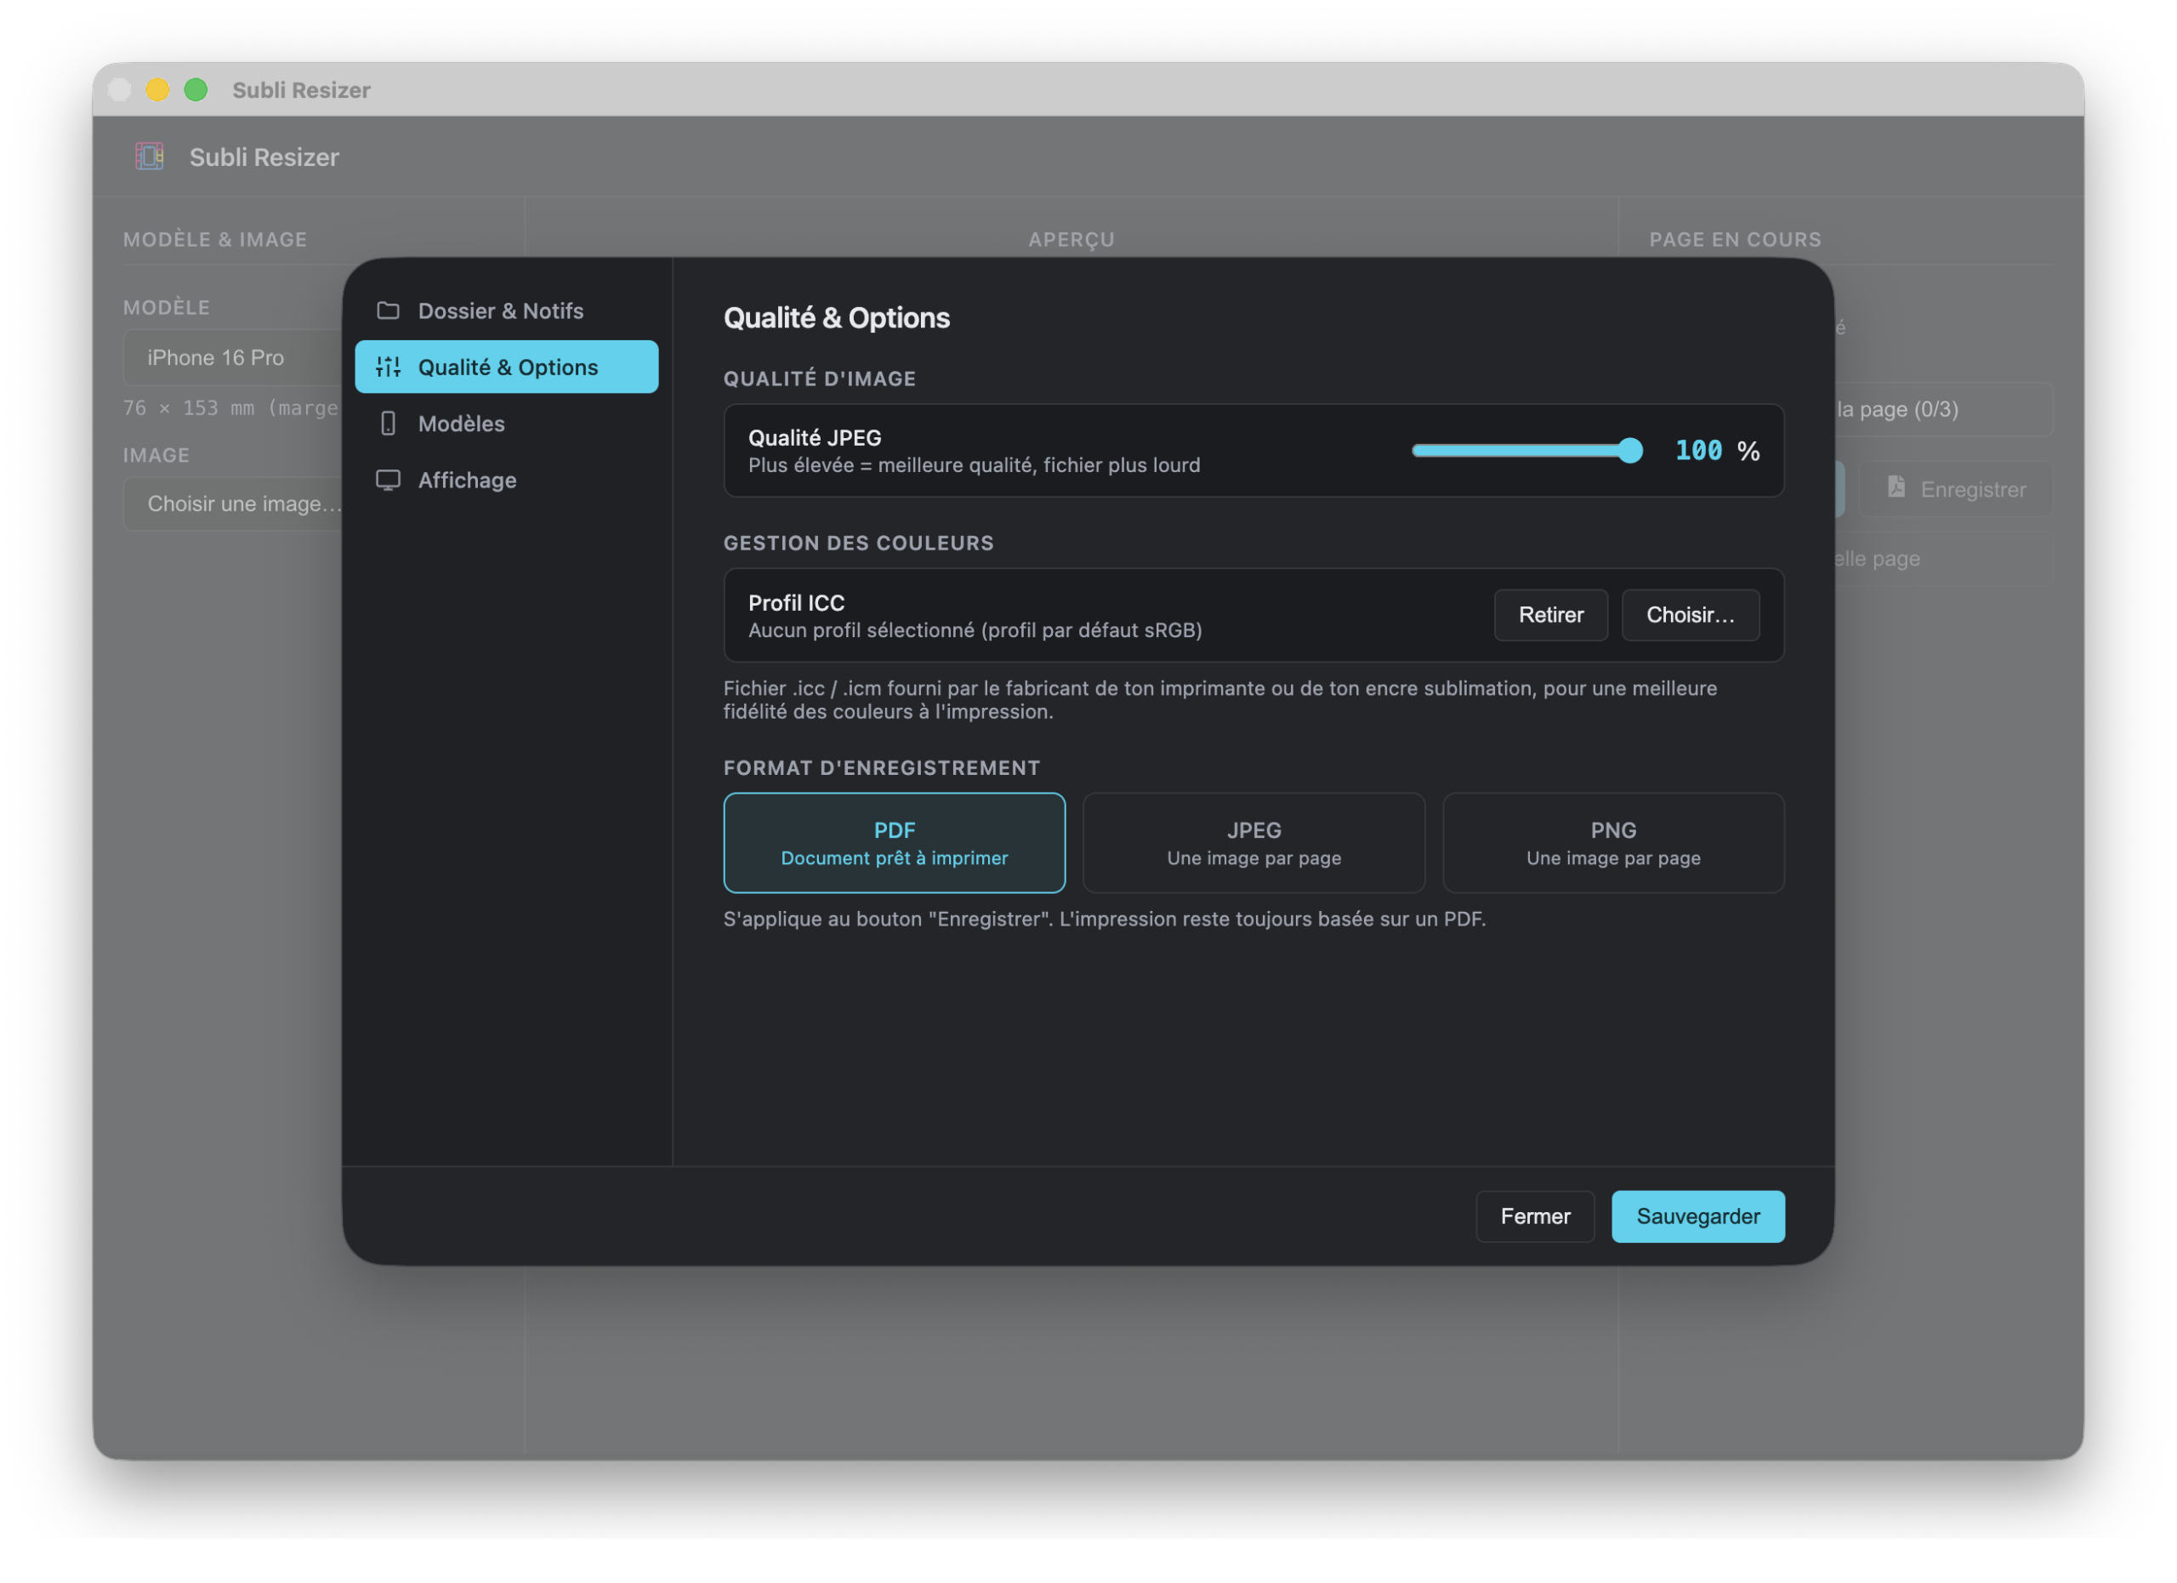
Task: Click Choisir… to pick an ICC profile
Action: [x=1691, y=615]
